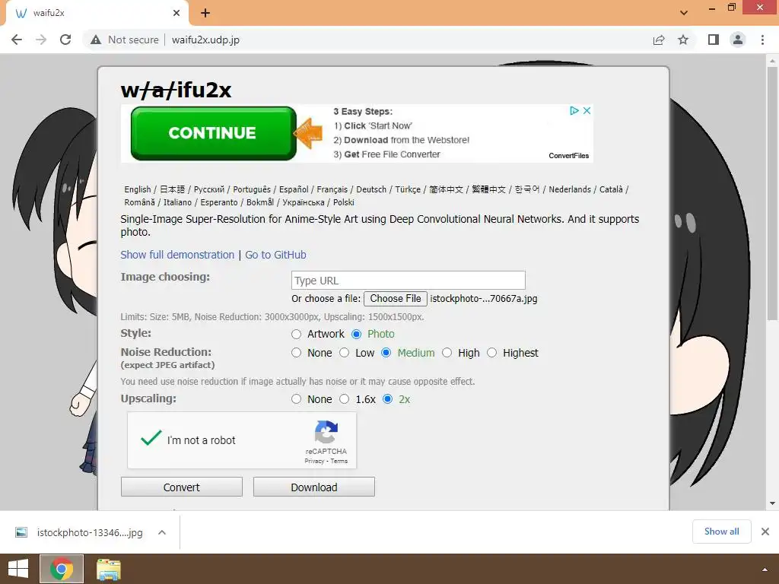Open the browser side panel icon

tap(714, 40)
